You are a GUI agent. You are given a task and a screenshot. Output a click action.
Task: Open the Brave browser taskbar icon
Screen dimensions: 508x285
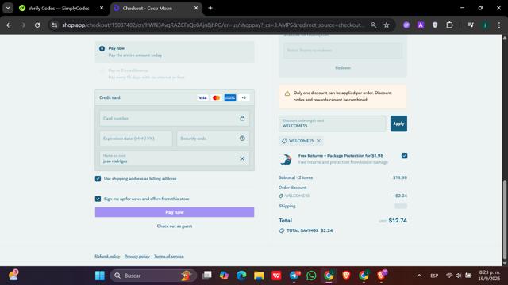pos(346,275)
